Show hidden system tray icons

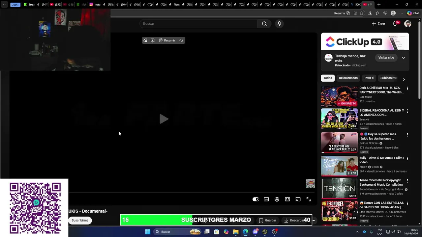coord(357,232)
